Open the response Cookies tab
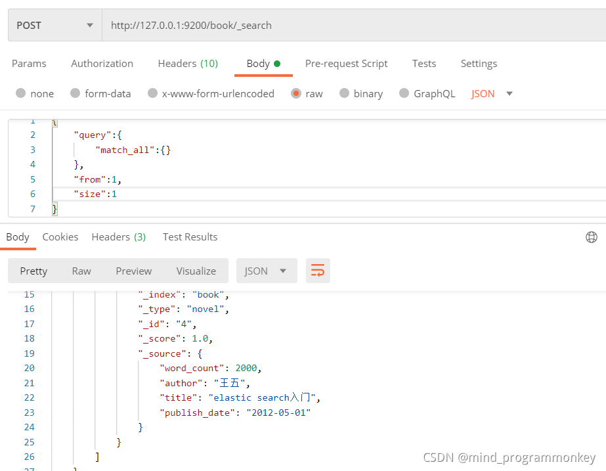606x471 pixels. (60, 237)
